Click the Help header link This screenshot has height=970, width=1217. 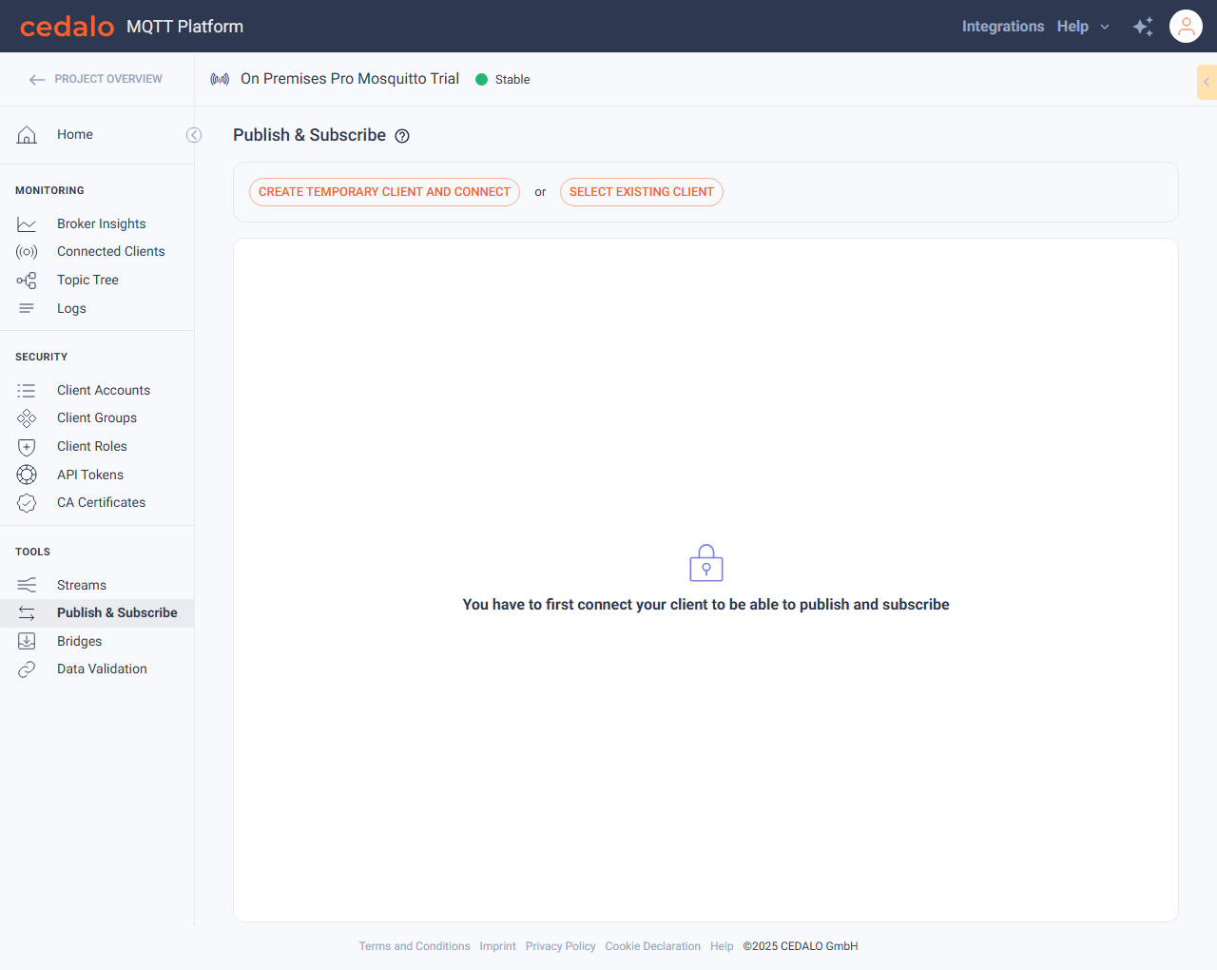tap(1072, 27)
